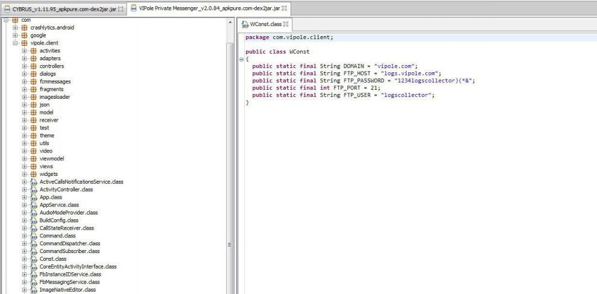Click the CallStateReceiver class file icon
Viewport: 597px width, 294px height.
34,228
